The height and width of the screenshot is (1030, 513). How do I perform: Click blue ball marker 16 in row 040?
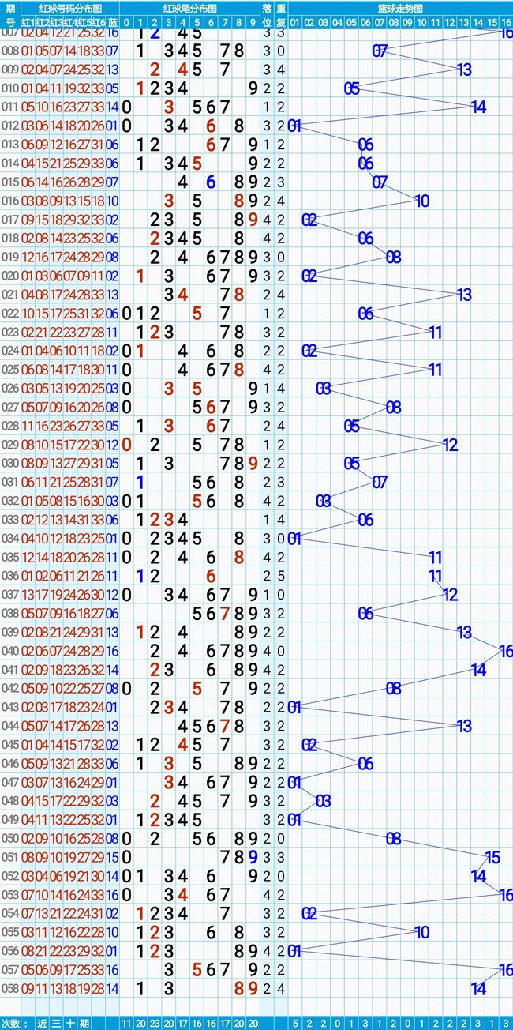tap(506, 651)
